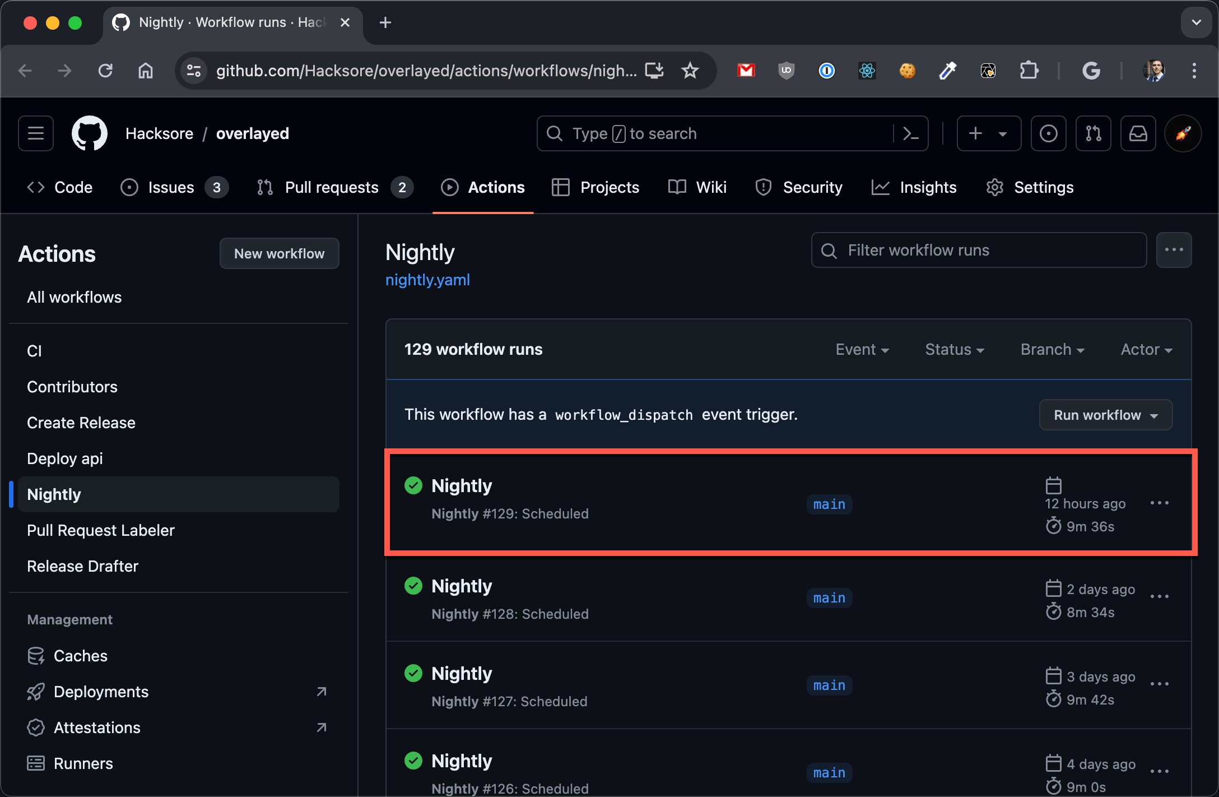Expand the browser tab search chevron
This screenshot has width=1219, height=797.
pos(1197,22)
